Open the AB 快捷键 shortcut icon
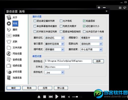Viewport: 128px width, 100px height. coord(9,36)
